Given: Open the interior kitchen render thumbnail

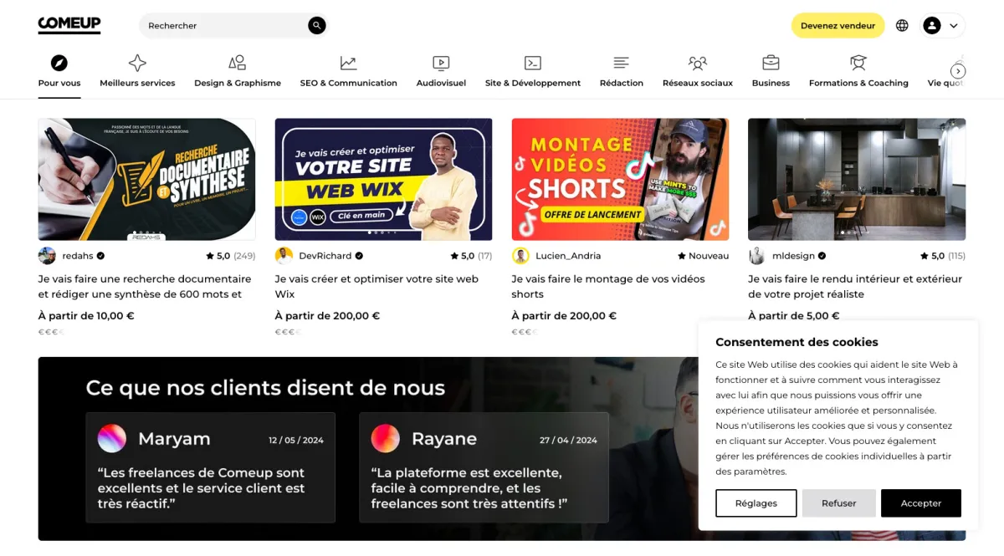Looking at the screenshot, I should tap(857, 179).
